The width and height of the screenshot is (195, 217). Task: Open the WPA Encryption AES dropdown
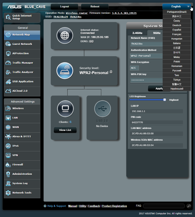click(135, 68)
